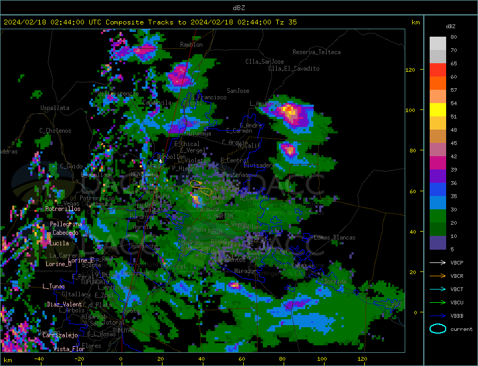Viewport: 478px width, 366px height.
Task: Click the Capdevila place label
Action: click(x=157, y=103)
